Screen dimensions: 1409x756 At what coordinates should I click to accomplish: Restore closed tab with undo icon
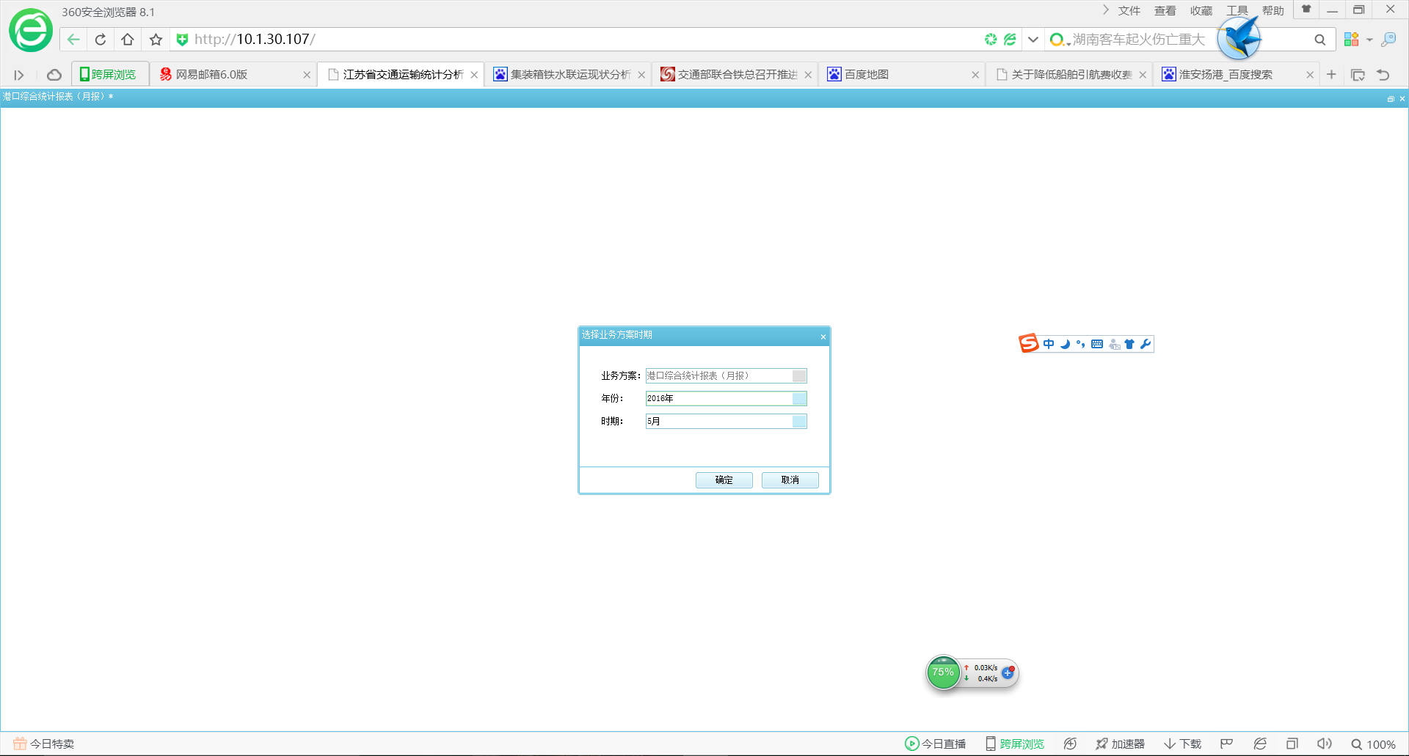pos(1383,75)
